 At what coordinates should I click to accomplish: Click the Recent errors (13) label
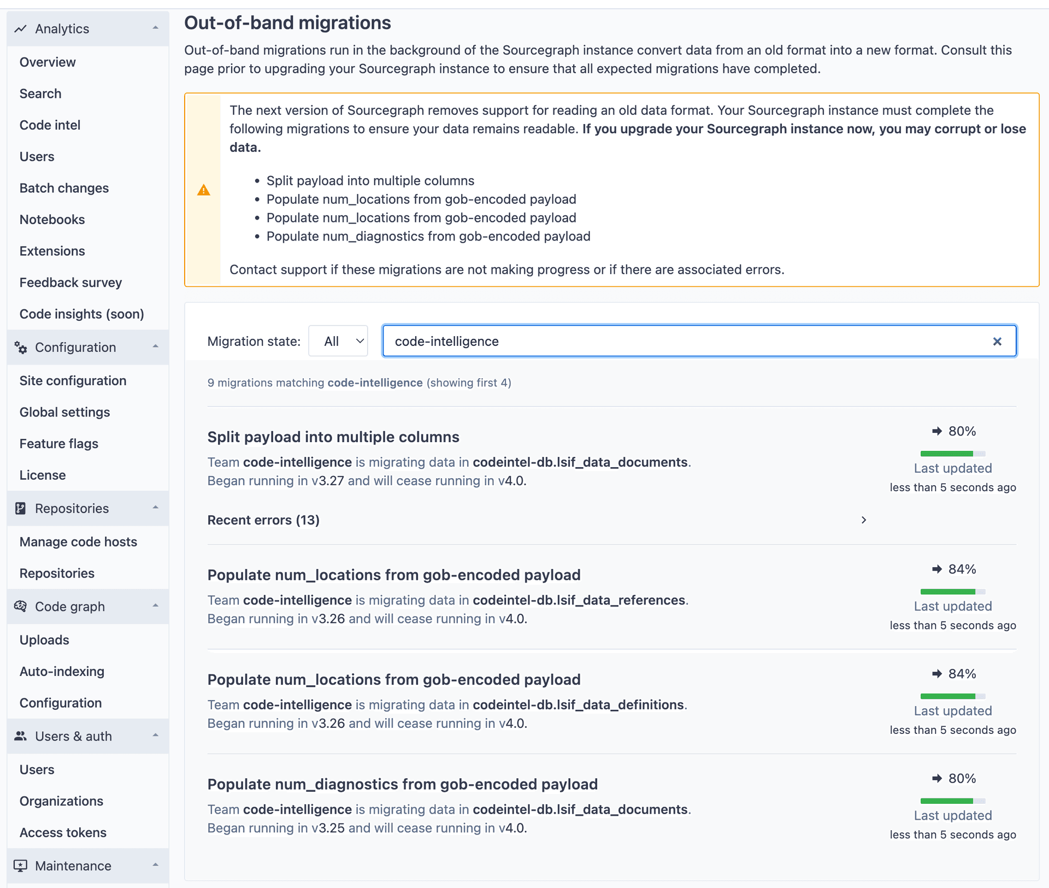pyautogui.click(x=263, y=520)
